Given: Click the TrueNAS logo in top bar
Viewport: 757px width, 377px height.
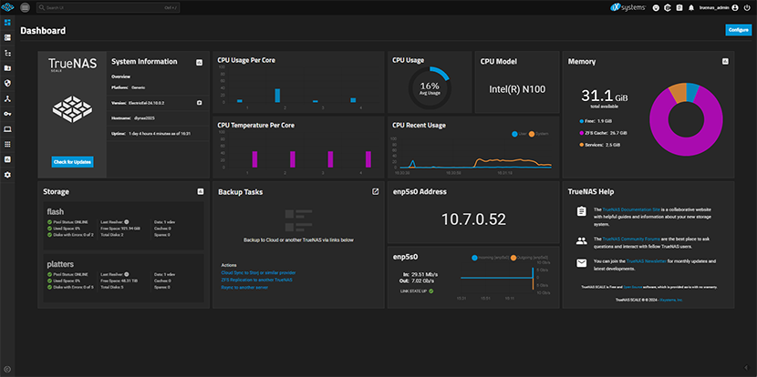Looking at the screenshot, I should (x=7, y=7).
